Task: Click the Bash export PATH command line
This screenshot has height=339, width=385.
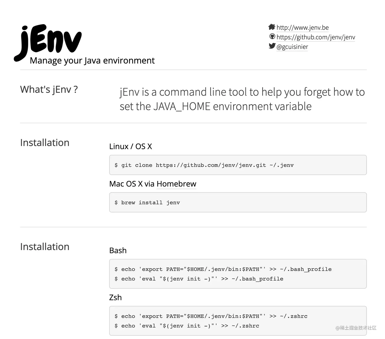Action: tap(223, 269)
